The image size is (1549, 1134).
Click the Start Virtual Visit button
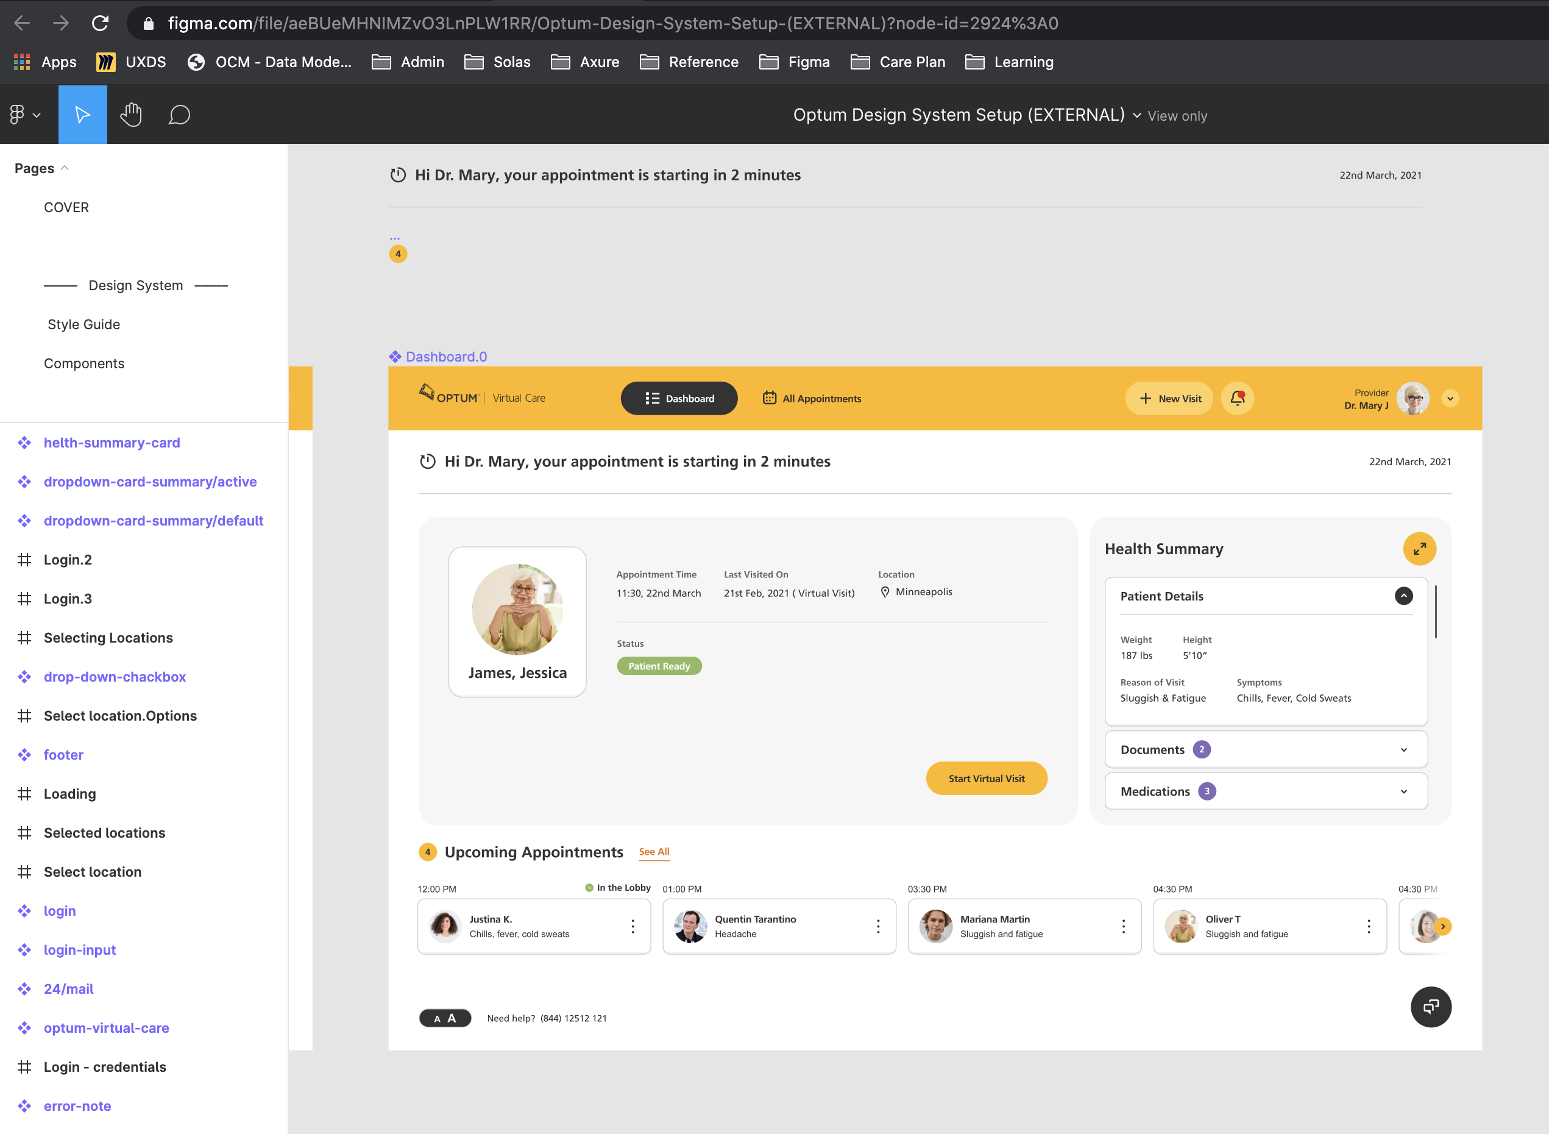coord(987,779)
